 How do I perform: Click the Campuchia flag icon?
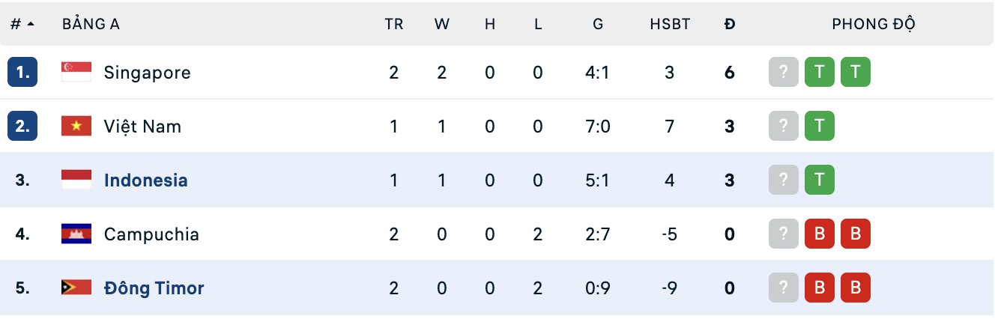76,234
